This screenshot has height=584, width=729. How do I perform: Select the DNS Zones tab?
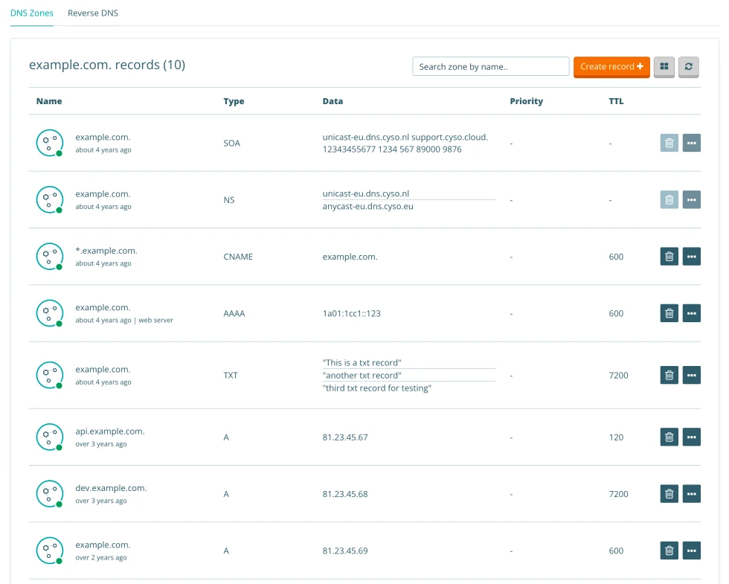pyautogui.click(x=31, y=13)
